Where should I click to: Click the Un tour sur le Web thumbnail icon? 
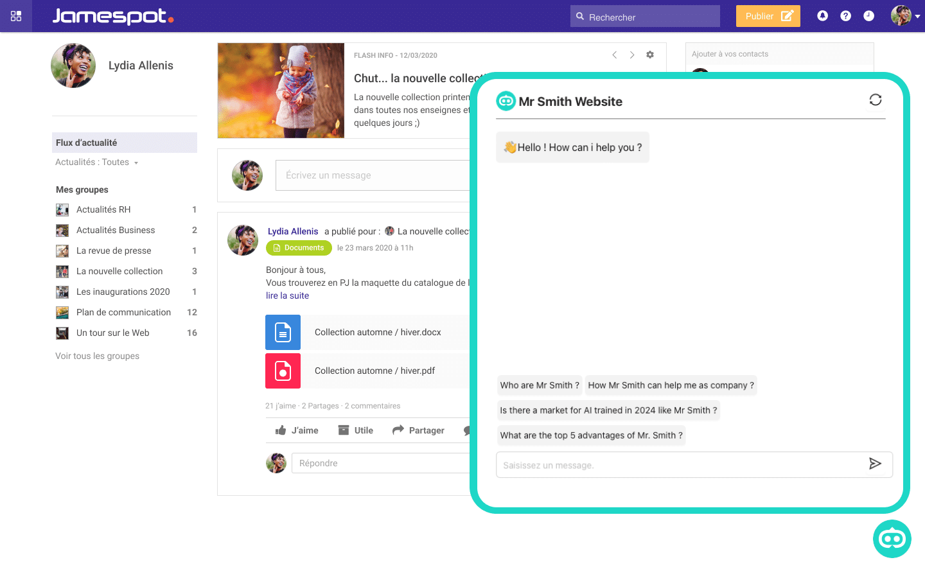point(62,333)
